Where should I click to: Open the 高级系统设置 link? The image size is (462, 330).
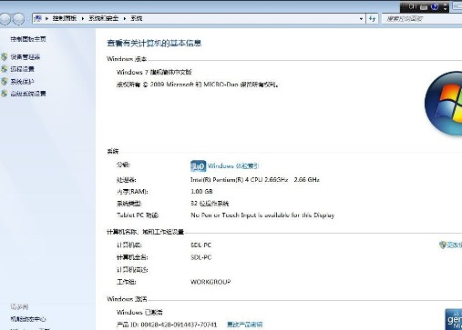[x=28, y=94]
